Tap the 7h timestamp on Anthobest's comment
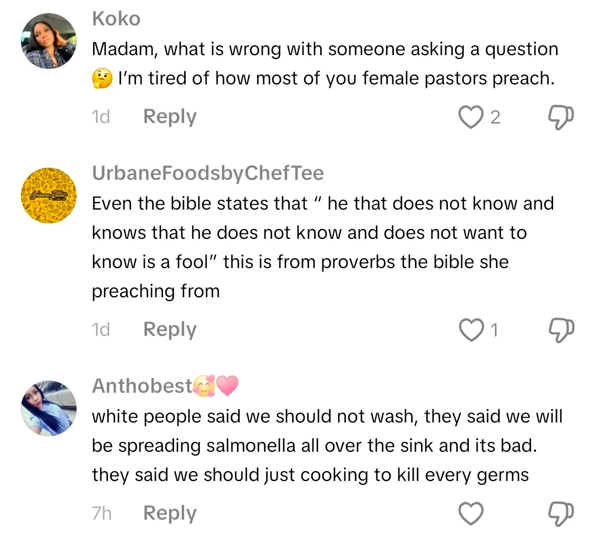595x556 pixels. pyautogui.click(x=101, y=514)
